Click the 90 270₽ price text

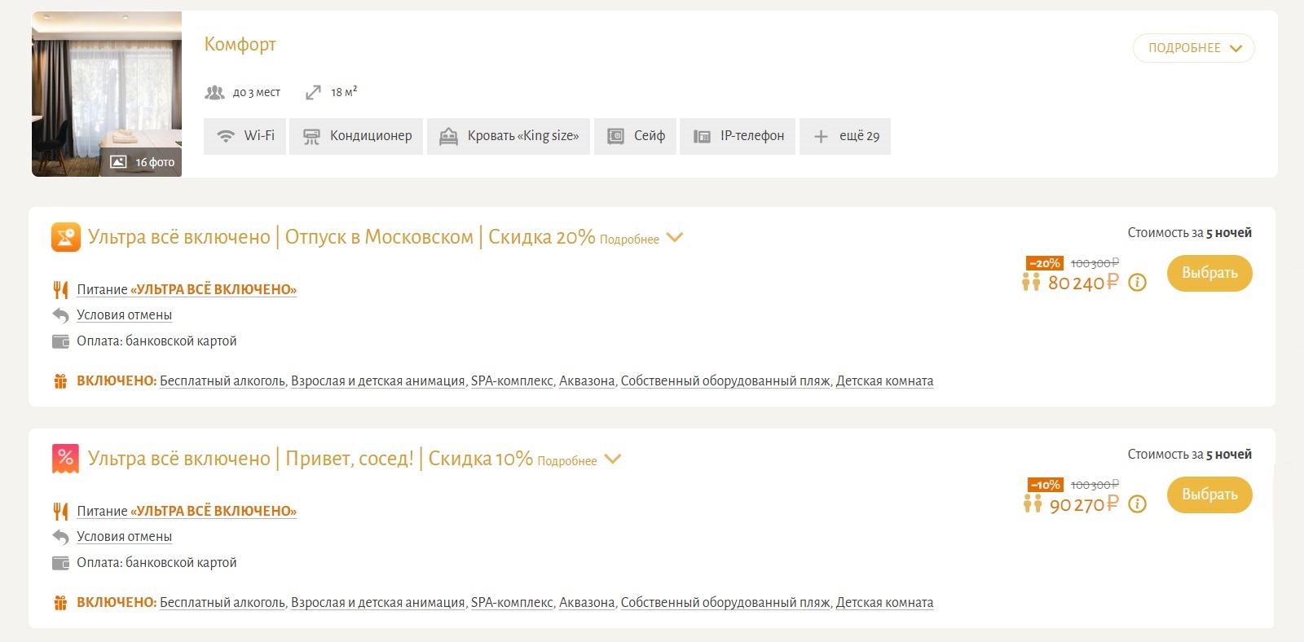(1084, 504)
